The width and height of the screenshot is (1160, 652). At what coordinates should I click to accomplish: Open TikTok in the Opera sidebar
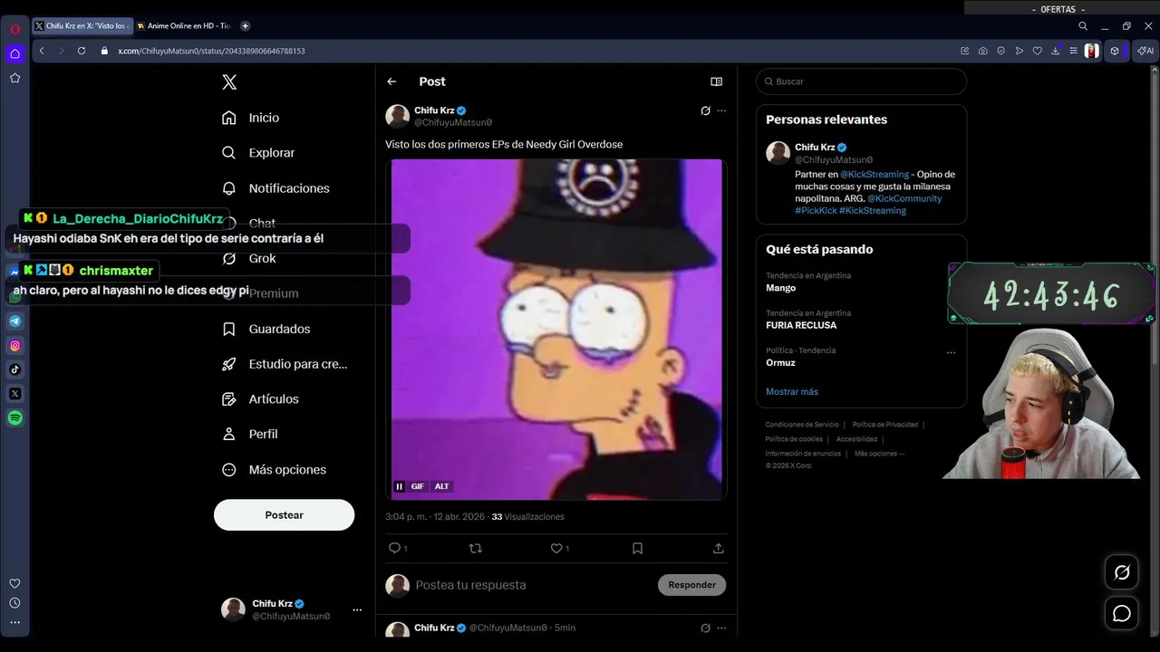coord(15,369)
